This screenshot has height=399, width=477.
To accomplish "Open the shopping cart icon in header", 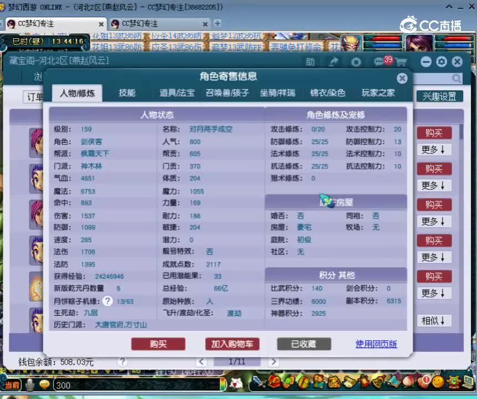I will pyautogui.click(x=401, y=63).
